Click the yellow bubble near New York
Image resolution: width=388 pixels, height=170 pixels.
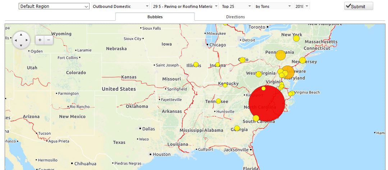tap(296, 38)
